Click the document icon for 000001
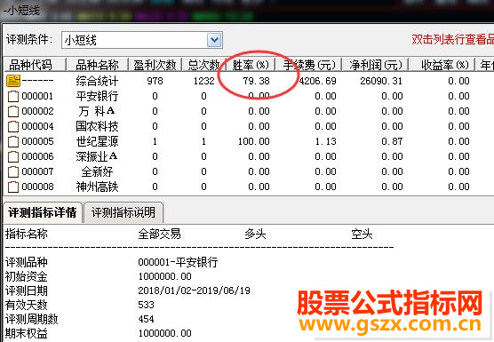 coord(13,96)
